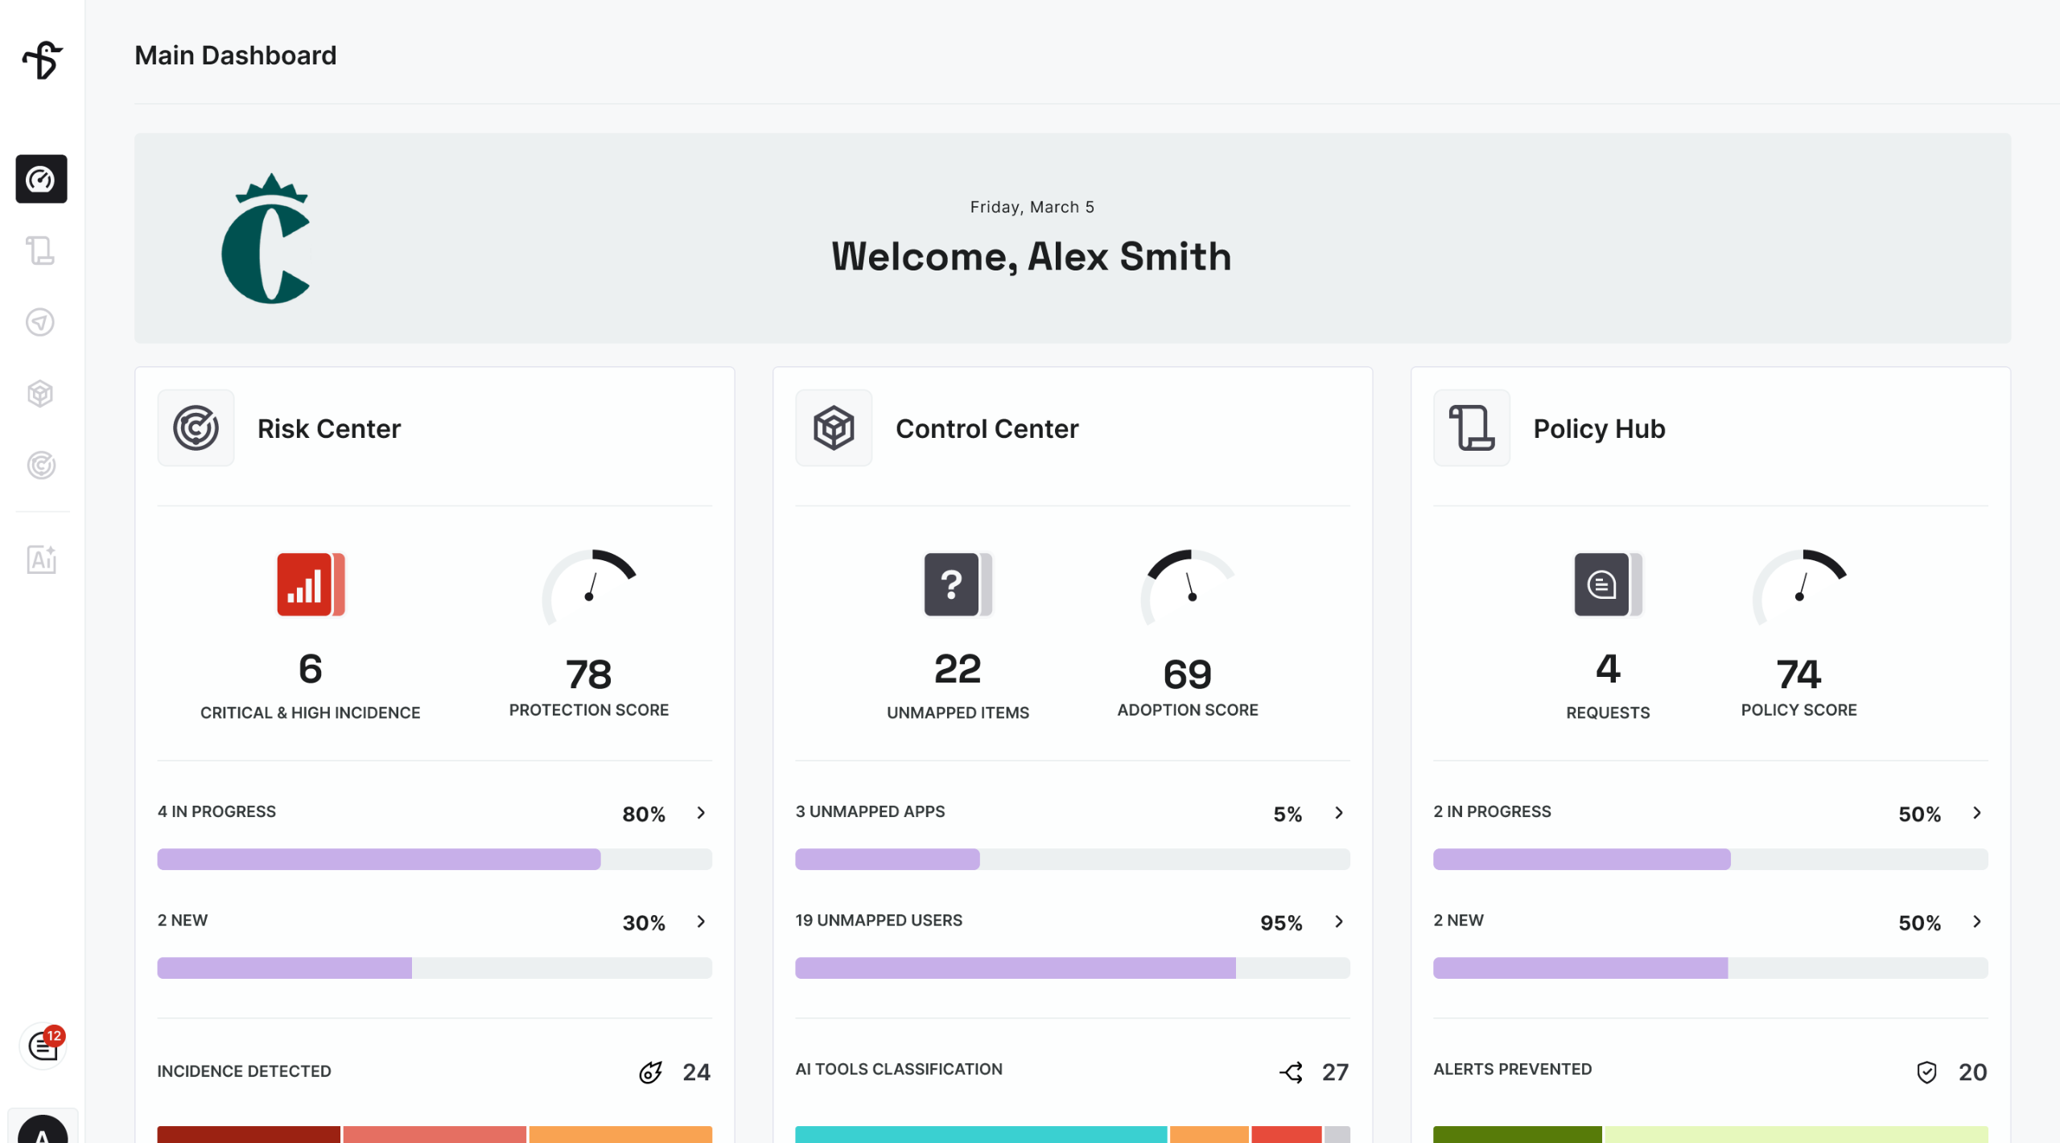The width and height of the screenshot is (2060, 1143).
Task: Select the cube control sidebar icon
Action: [41, 394]
